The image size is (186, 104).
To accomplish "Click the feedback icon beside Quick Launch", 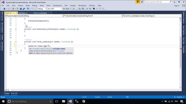I will pyautogui.click(x=142, y=2).
